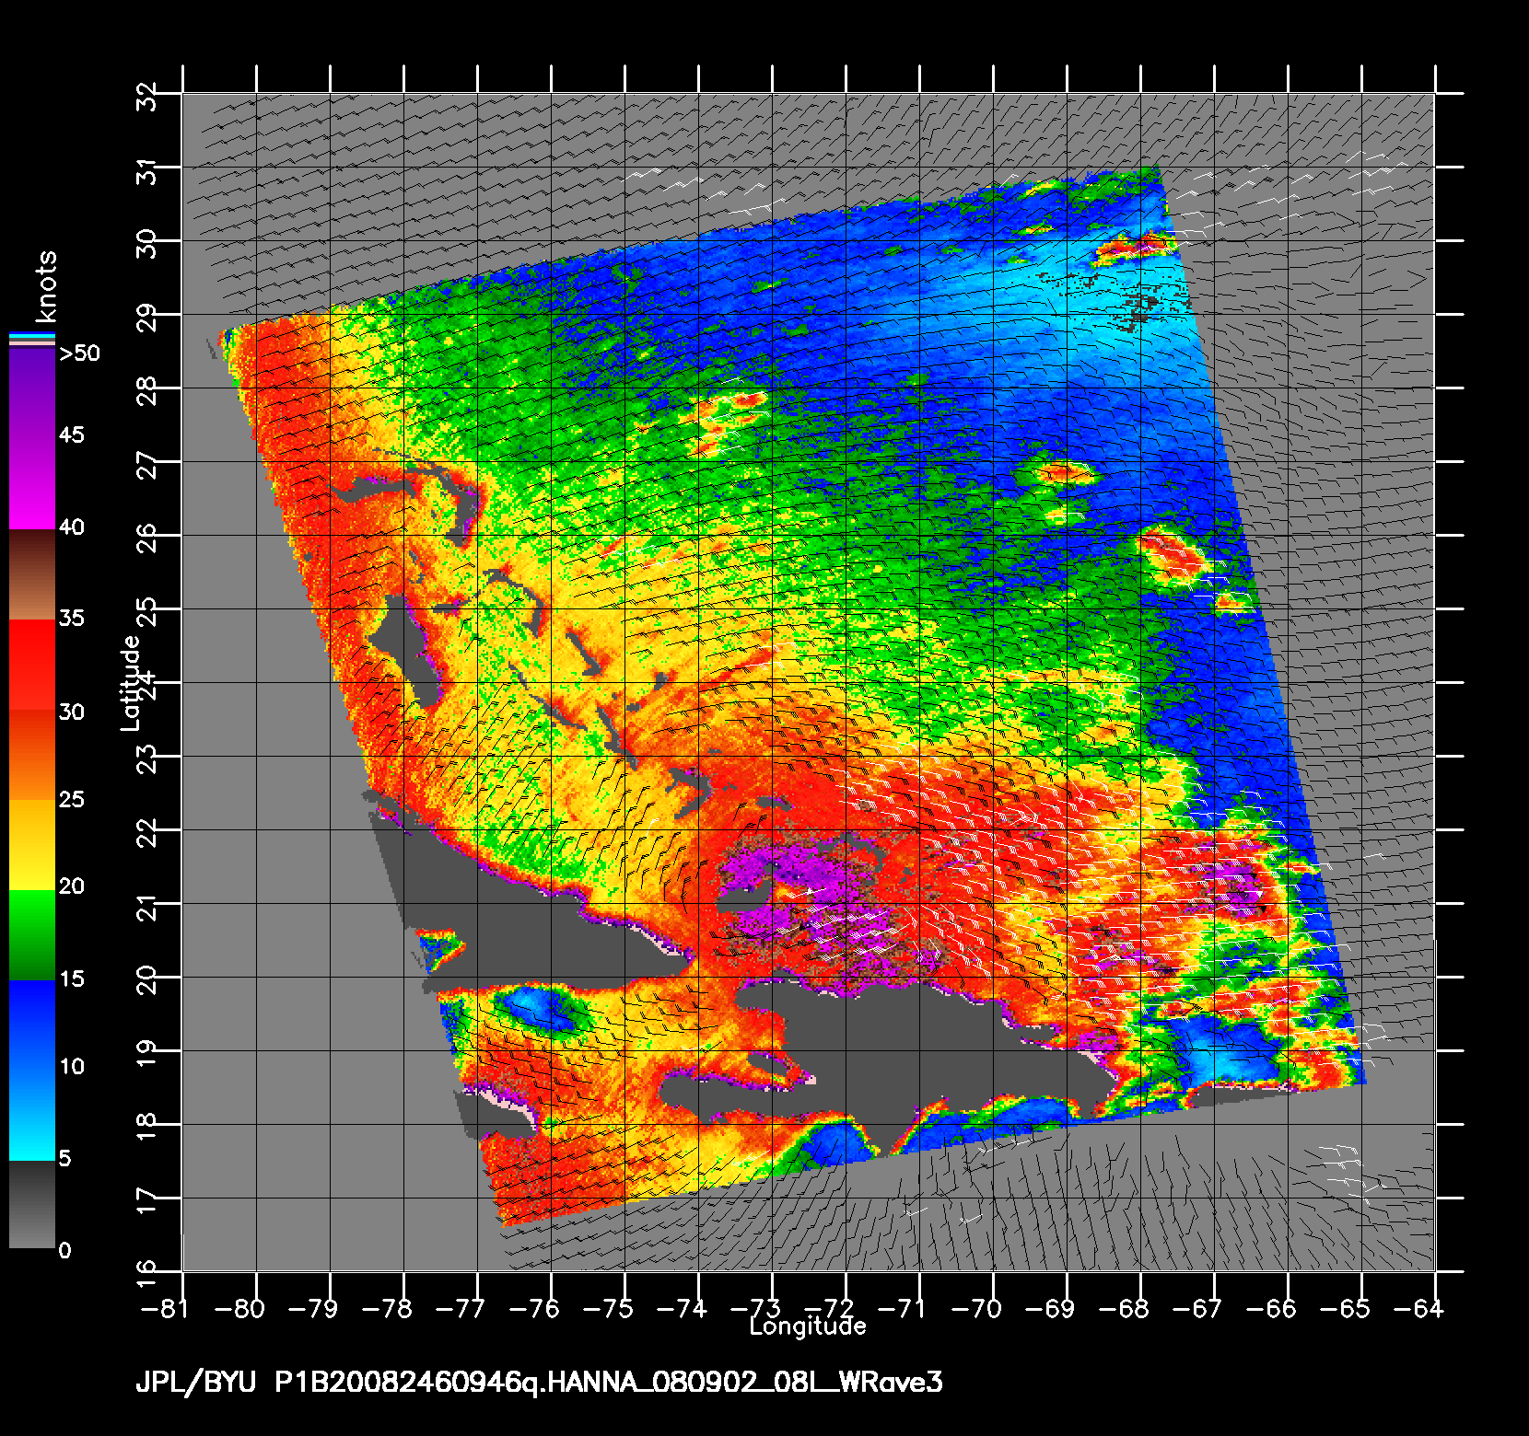
Task: Click the orange 25–30 knots colorbar segment
Action: pyautogui.click(x=32, y=755)
